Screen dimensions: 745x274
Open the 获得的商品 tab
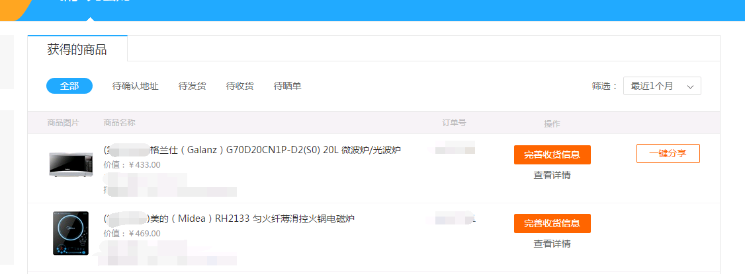(77, 49)
